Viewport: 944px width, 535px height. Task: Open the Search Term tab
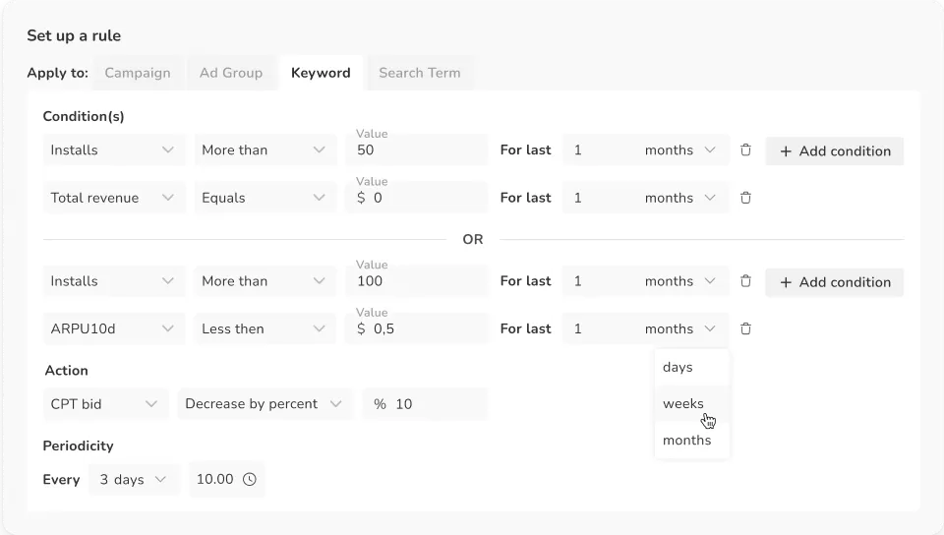coord(420,73)
